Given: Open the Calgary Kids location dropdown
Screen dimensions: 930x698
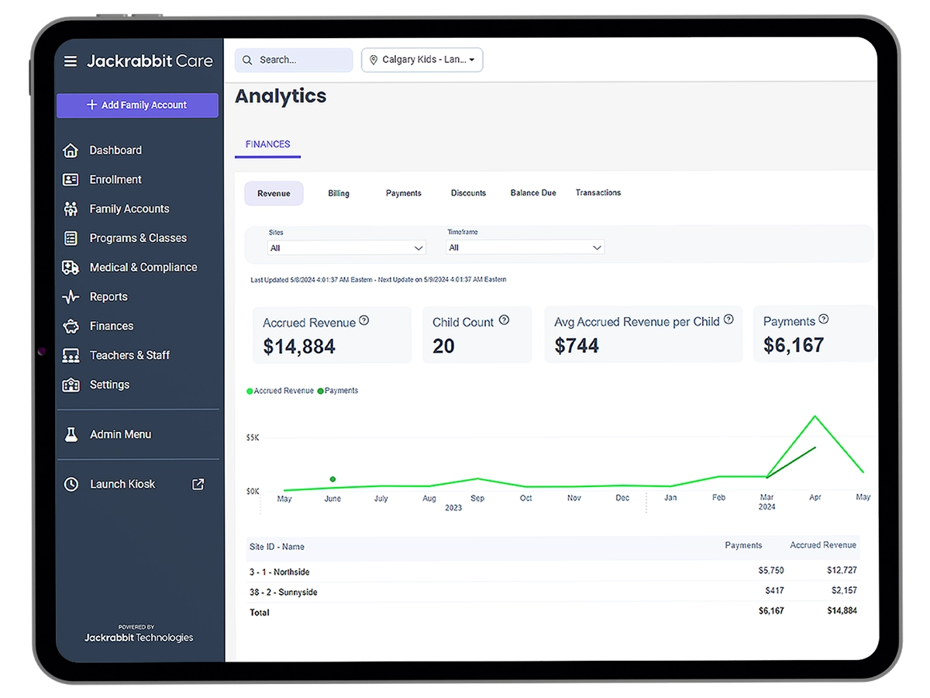Looking at the screenshot, I should 422,60.
